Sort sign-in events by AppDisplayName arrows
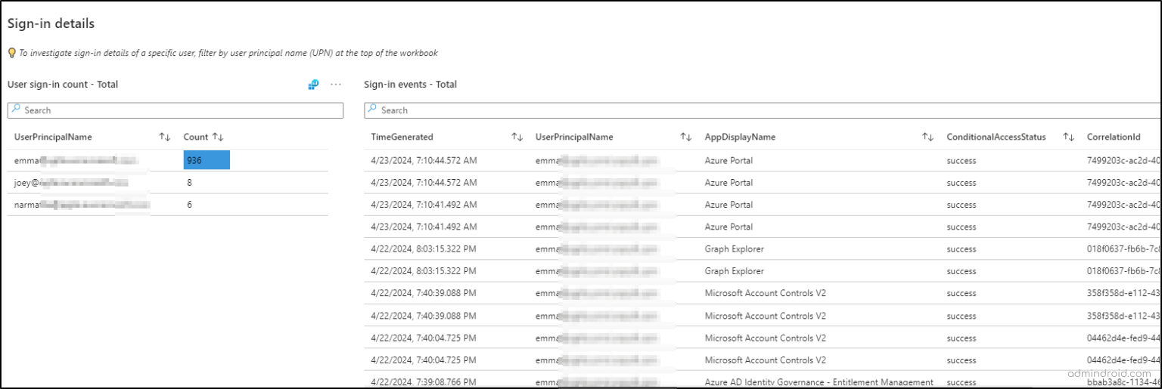The image size is (1162, 389). tap(927, 137)
